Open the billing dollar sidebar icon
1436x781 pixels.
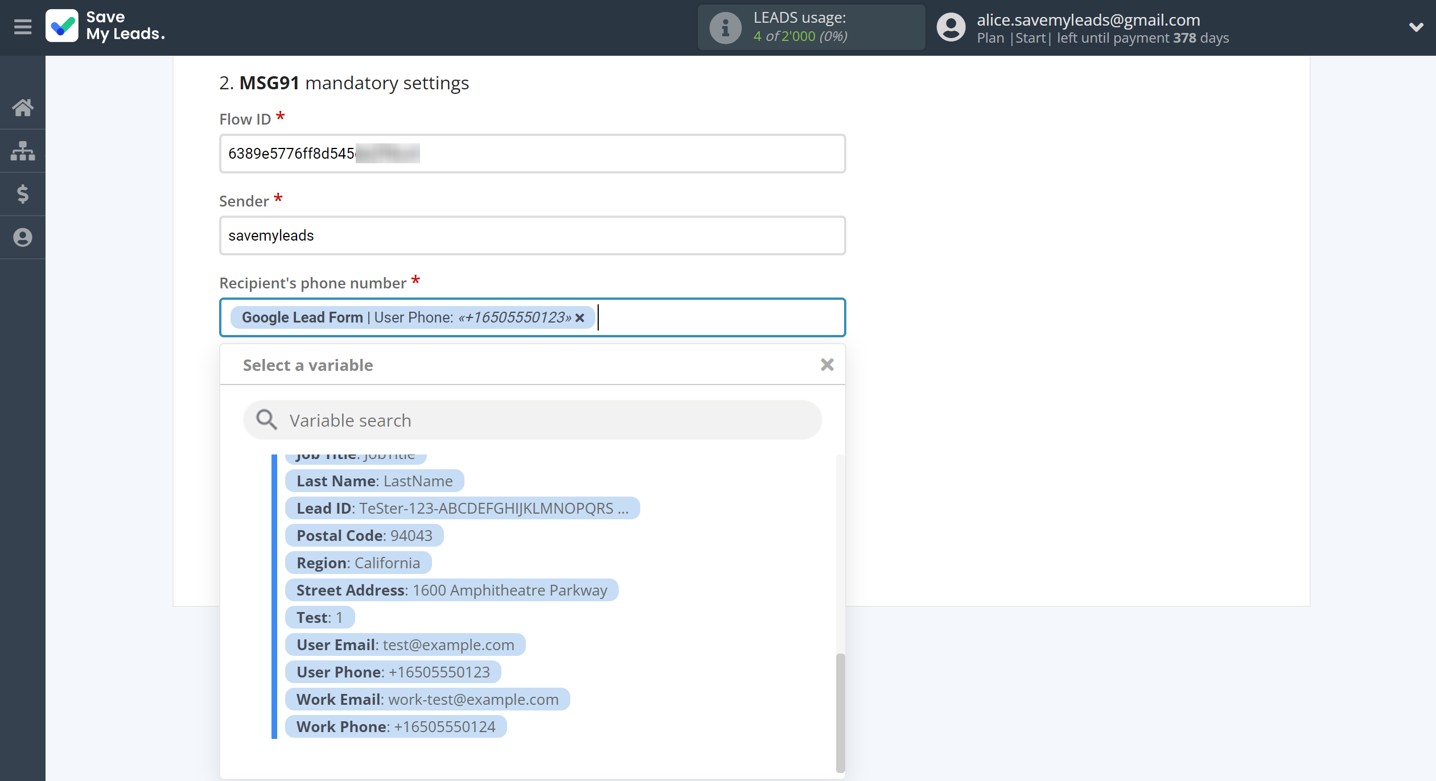click(23, 194)
